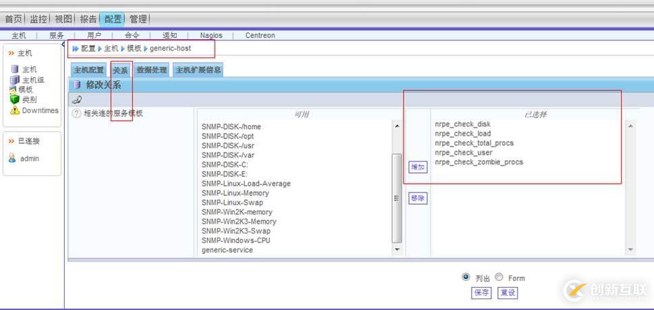Click scroll-up arrow of the 可用 list

pyautogui.click(x=397, y=126)
